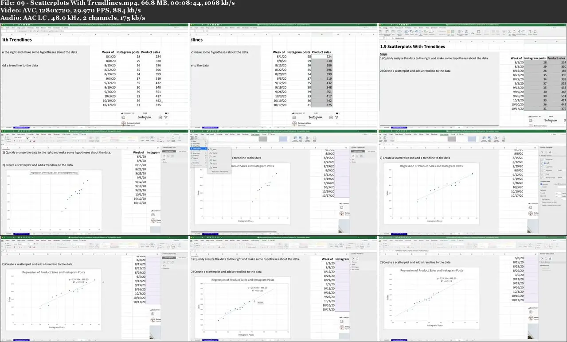The height and width of the screenshot is (342, 567).
Task: Pick the blue chart style in Data Labels frame
Action: [x=283, y=139]
